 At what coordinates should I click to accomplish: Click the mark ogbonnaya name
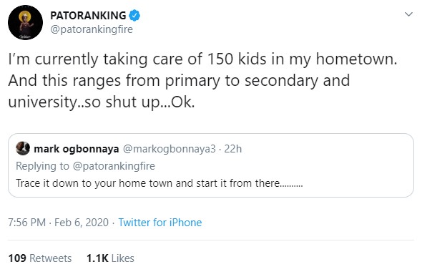77,149
